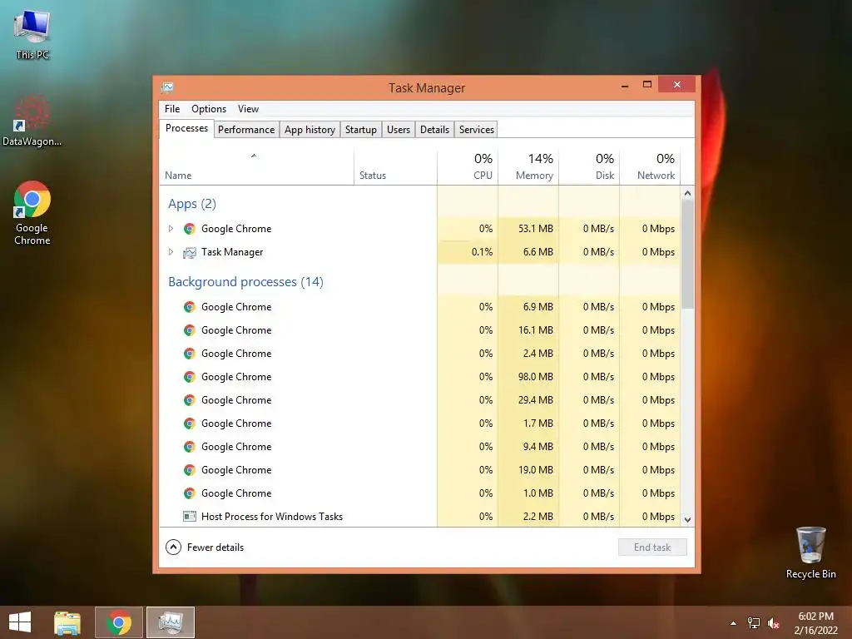The width and height of the screenshot is (852, 639).
Task: Switch to Services tab
Action: click(477, 129)
